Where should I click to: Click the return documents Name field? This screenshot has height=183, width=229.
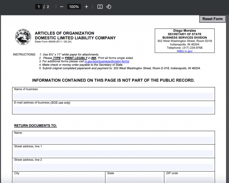[113, 140]
